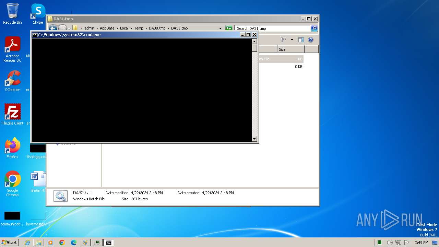439x247 pixels.
Task: Click into the Search DA31.tmp field
Action: click(273, 28)
